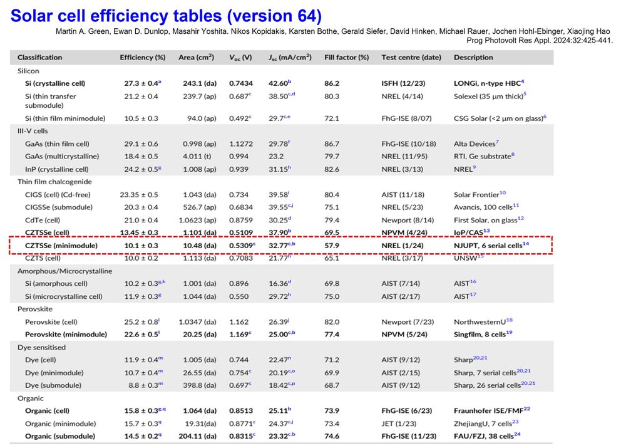Select the Si (crystalline cell) row label
This screenshot has width=626, height=448.
55,83
